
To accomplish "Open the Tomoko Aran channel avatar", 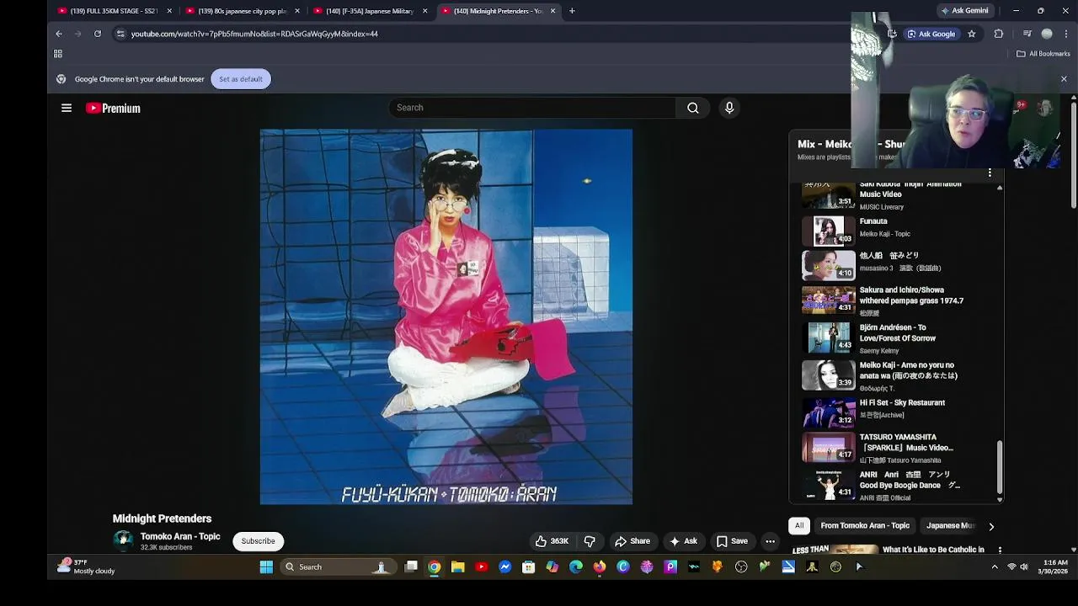I will point(123,541).
